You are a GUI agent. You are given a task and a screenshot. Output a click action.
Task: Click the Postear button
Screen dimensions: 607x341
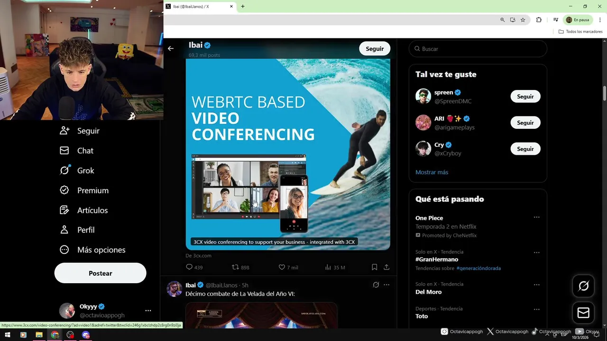[x=100, y=273]
